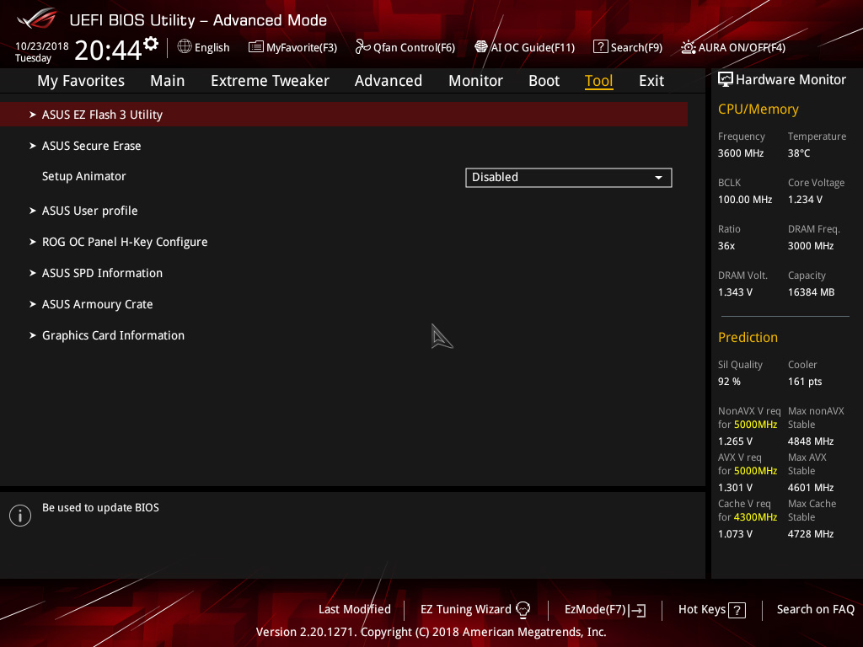The width and height of the screenshot is (863, 647).
Task: Expand ROG OC Panel H-Key Configure arrow
Action: pyautogui.click(x=33, y=242)
